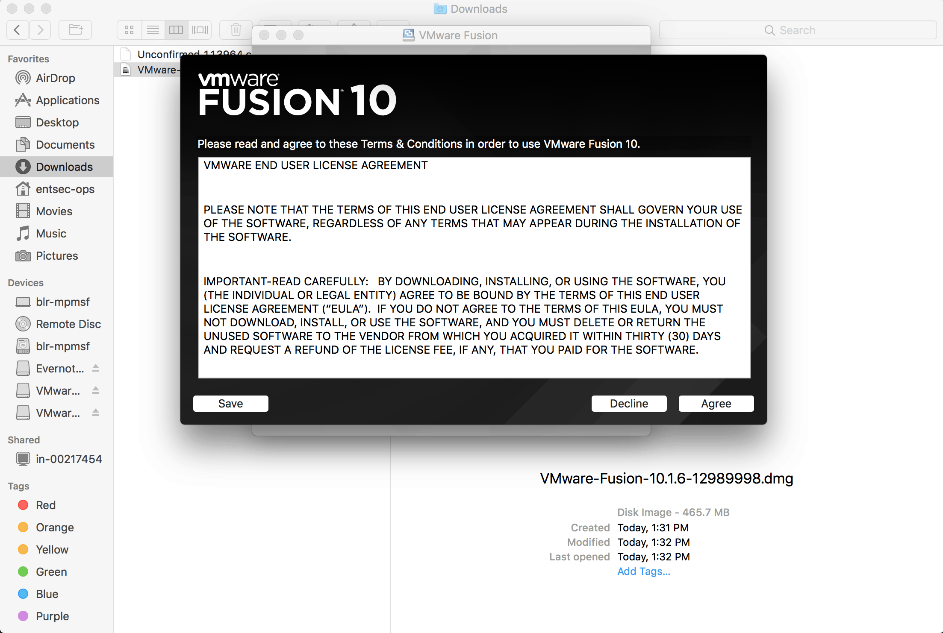Viewport: 943px width, 633px height.
Task: Switch to list view in Finder
Action: click(153, 29)
